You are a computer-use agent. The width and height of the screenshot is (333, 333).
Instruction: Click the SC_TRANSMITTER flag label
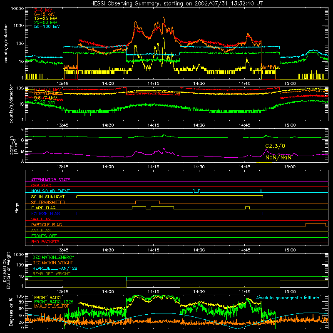pos(48,202)
